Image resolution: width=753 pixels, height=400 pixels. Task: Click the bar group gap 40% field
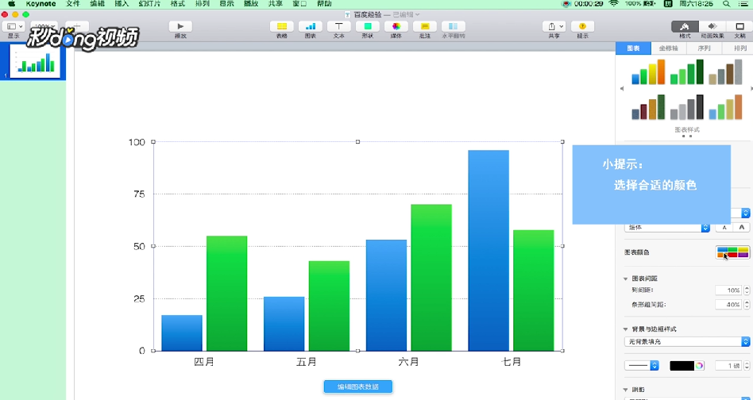[x=728, y=305]
